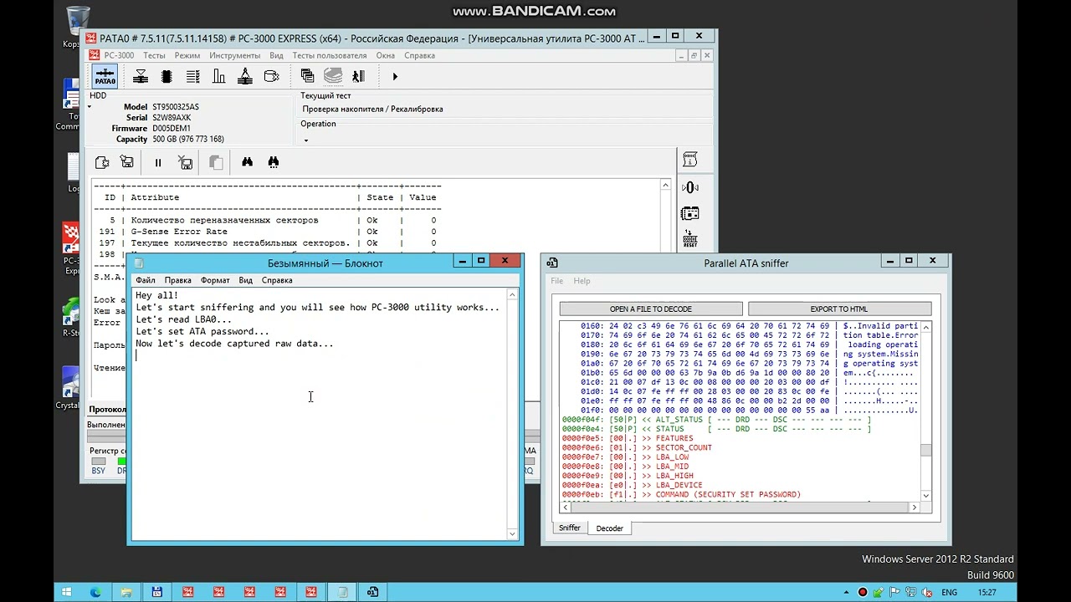Click the EXPORT TO HTML button
Screen dimensions: 1071x602
(x=839, y=309)
